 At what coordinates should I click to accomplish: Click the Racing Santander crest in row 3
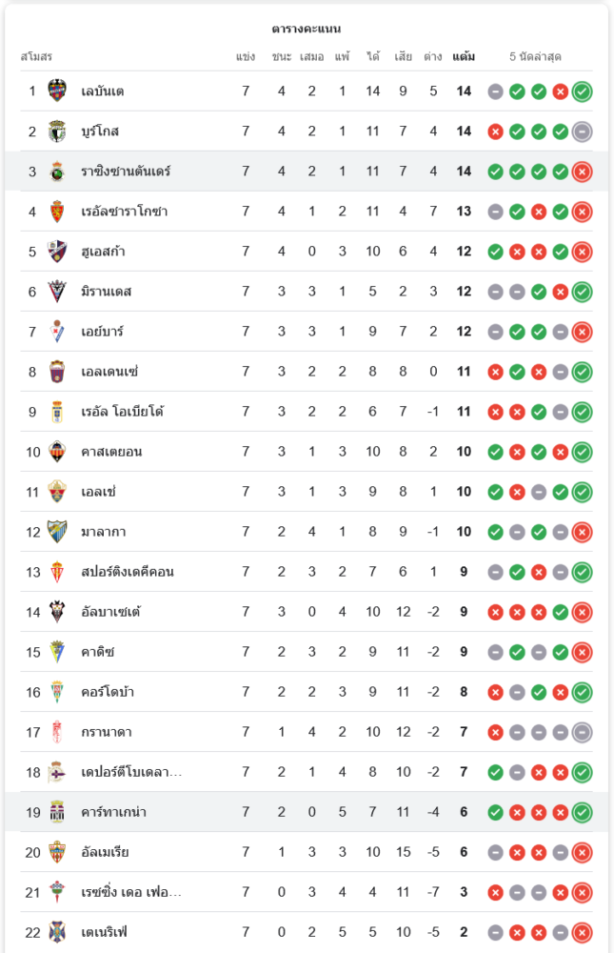coord(57,172)
